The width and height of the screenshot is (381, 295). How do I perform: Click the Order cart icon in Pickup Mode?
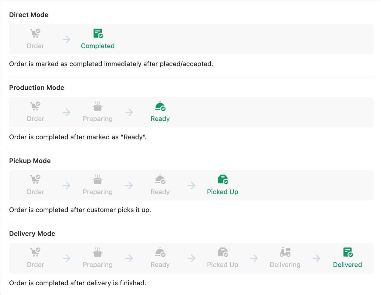pos(35,179)
